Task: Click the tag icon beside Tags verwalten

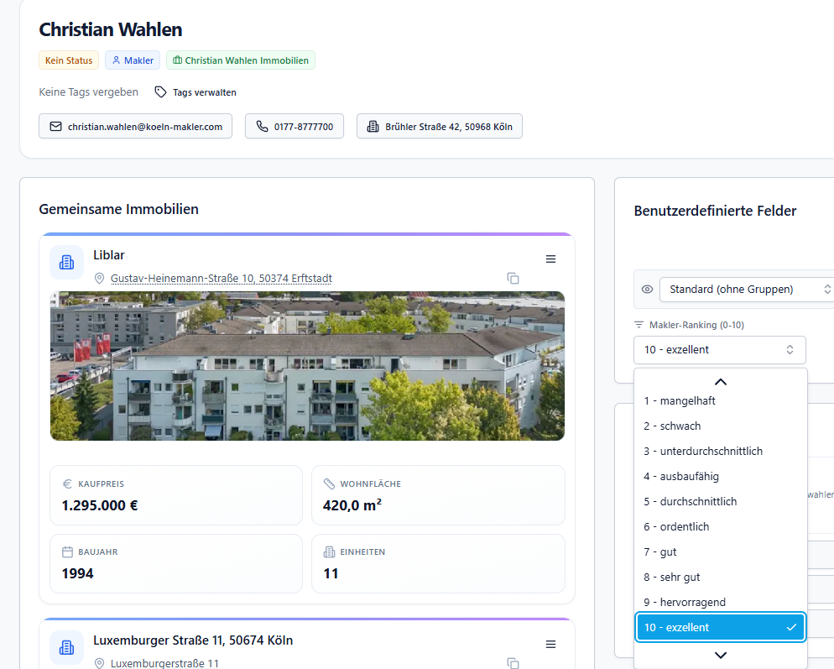Action: click(x=160, y=92)
